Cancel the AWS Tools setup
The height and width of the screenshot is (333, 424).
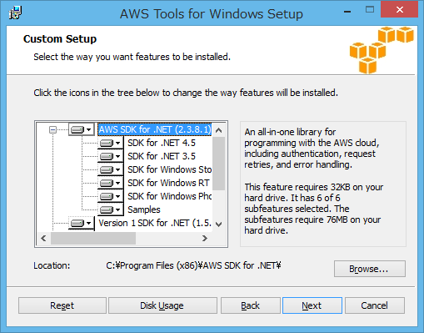click(x=375, y=305)
